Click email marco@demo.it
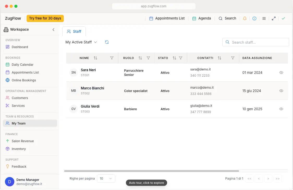Screen dimensions: 293x190 (x=202, y=88)
